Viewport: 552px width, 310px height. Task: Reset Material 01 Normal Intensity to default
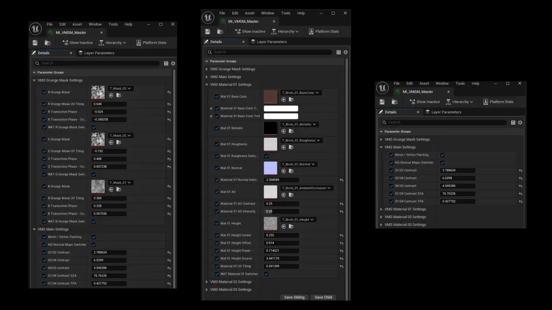[341, 180]
